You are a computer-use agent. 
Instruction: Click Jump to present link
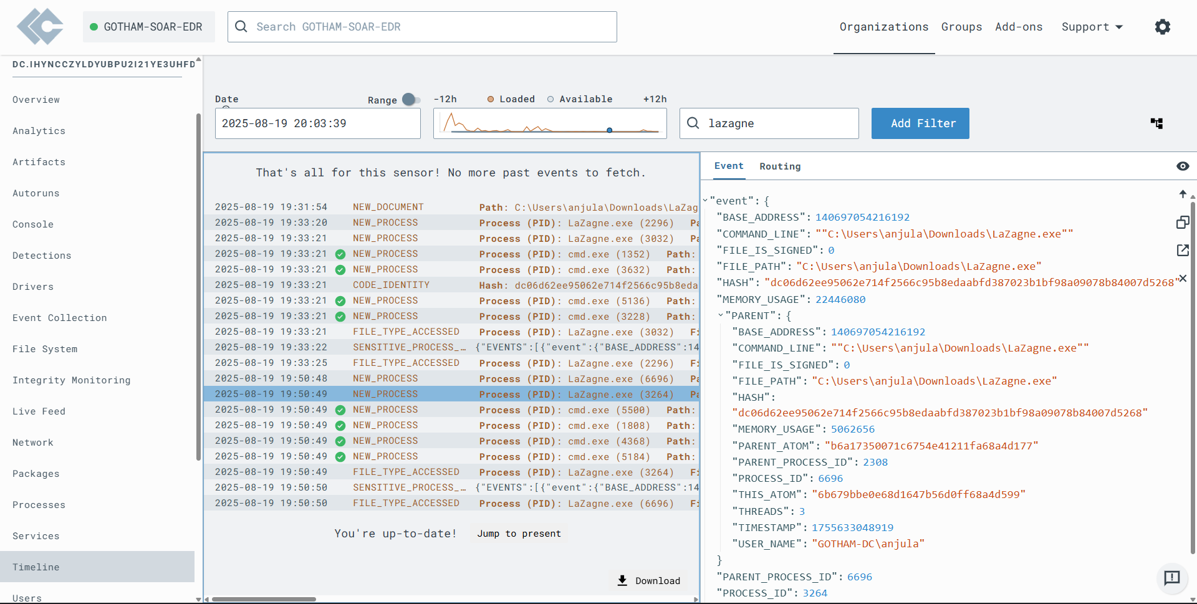(x=519, y=534)
